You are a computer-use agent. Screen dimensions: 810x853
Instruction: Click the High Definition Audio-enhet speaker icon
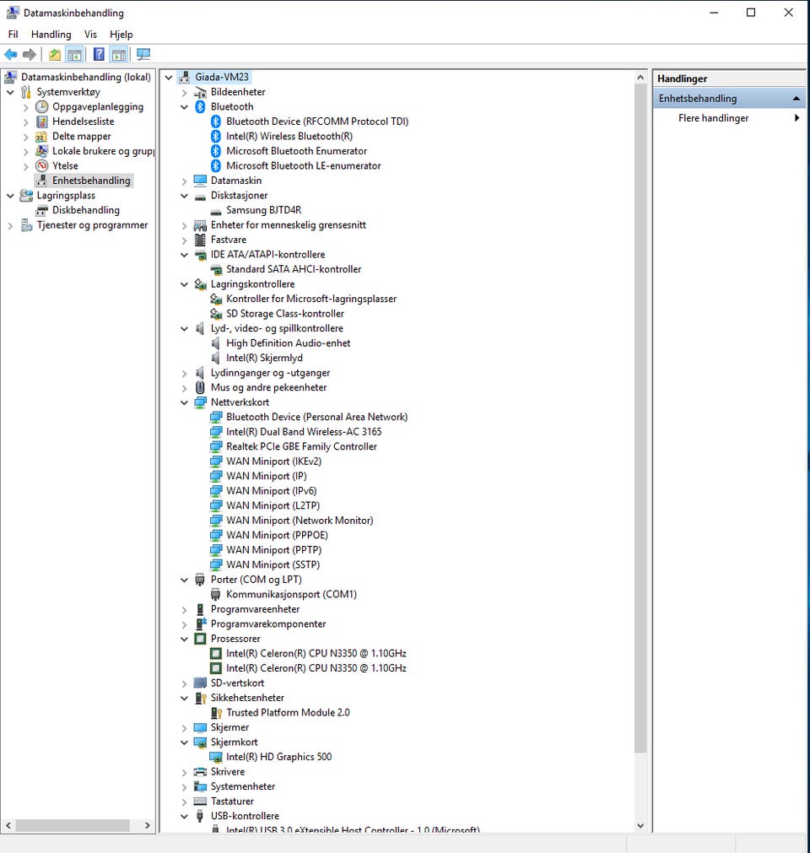pyautogui.click(x=216, y=343)
